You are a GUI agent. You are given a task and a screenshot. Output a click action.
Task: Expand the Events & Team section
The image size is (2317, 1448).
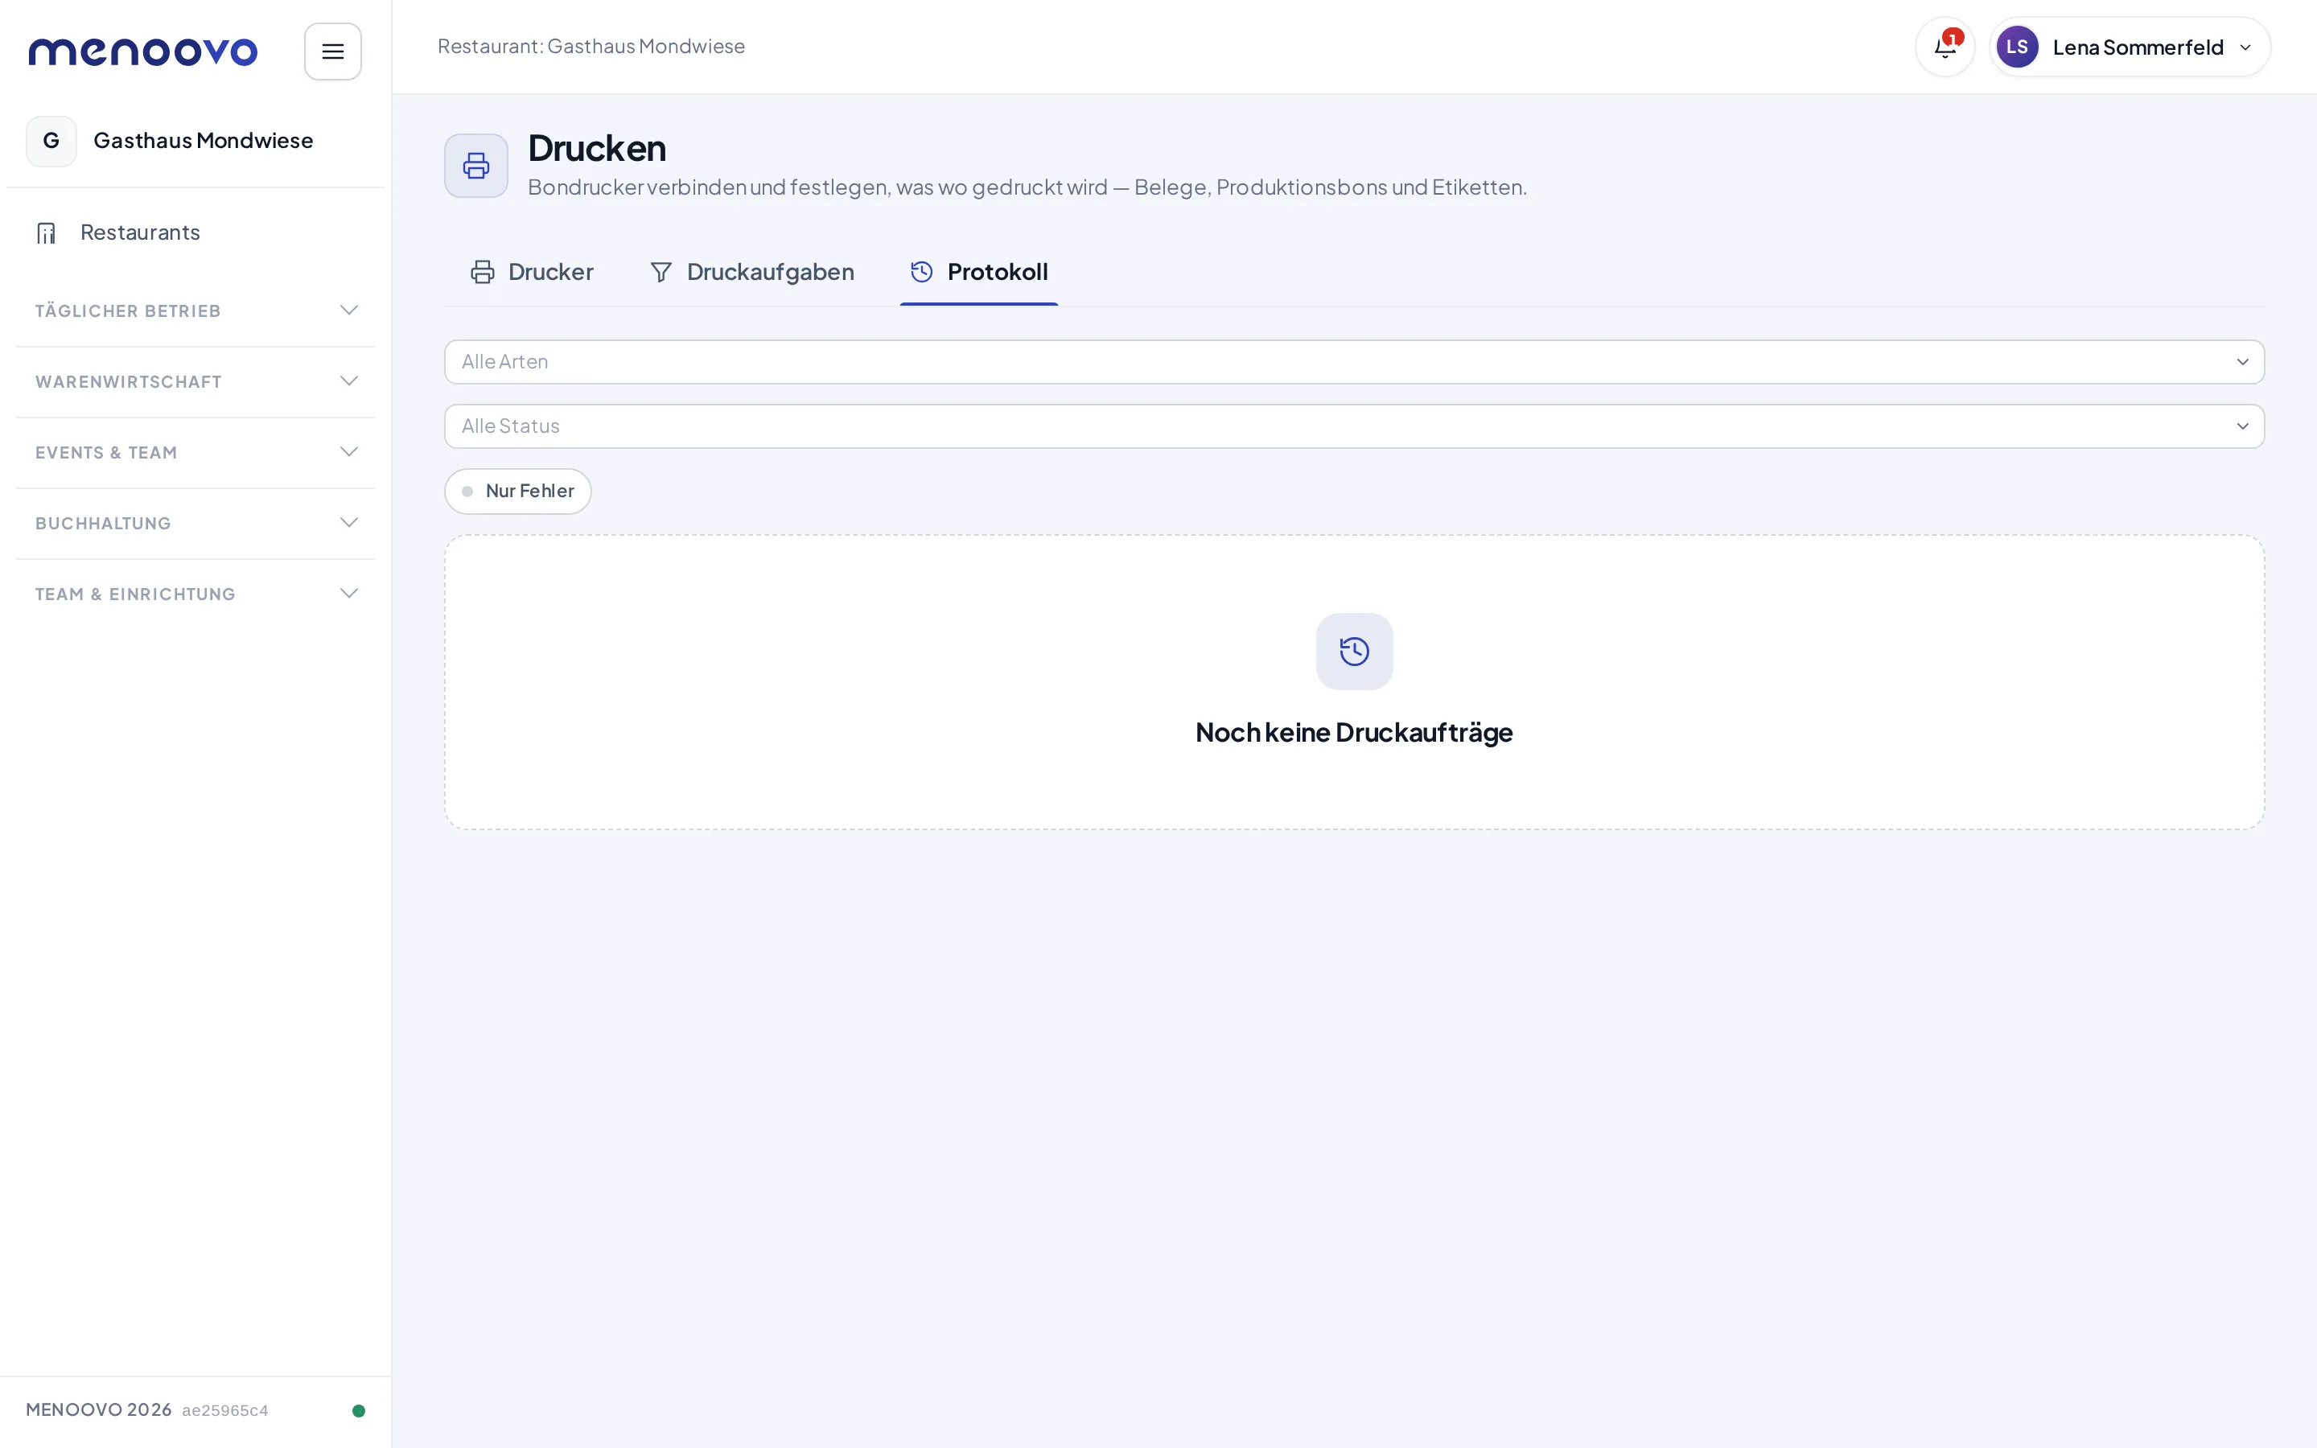(195, 453)
